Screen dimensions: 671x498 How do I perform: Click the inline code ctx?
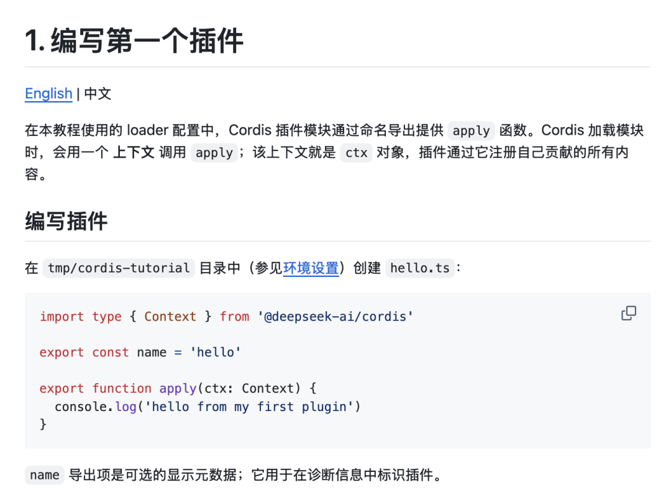coord(357,153)
